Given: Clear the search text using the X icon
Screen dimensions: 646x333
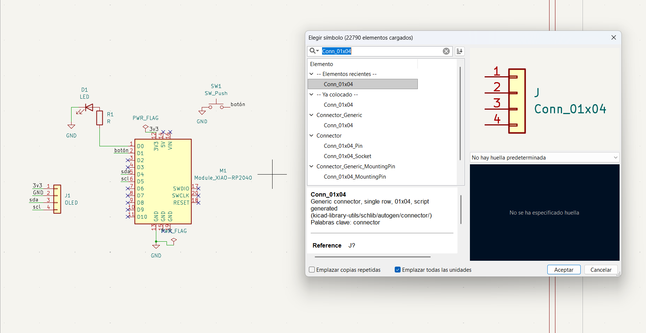Looking at the screenshot, I should (x=446, y=51).
